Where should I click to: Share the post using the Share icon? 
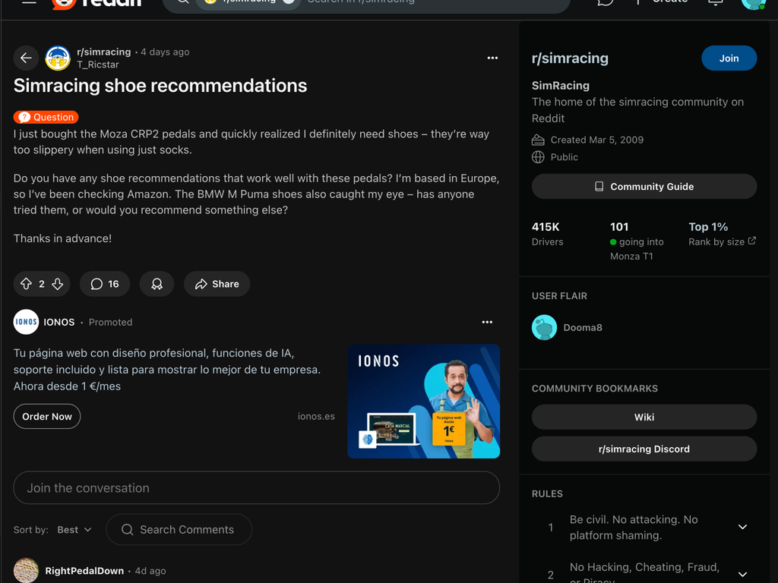point(217,283)
